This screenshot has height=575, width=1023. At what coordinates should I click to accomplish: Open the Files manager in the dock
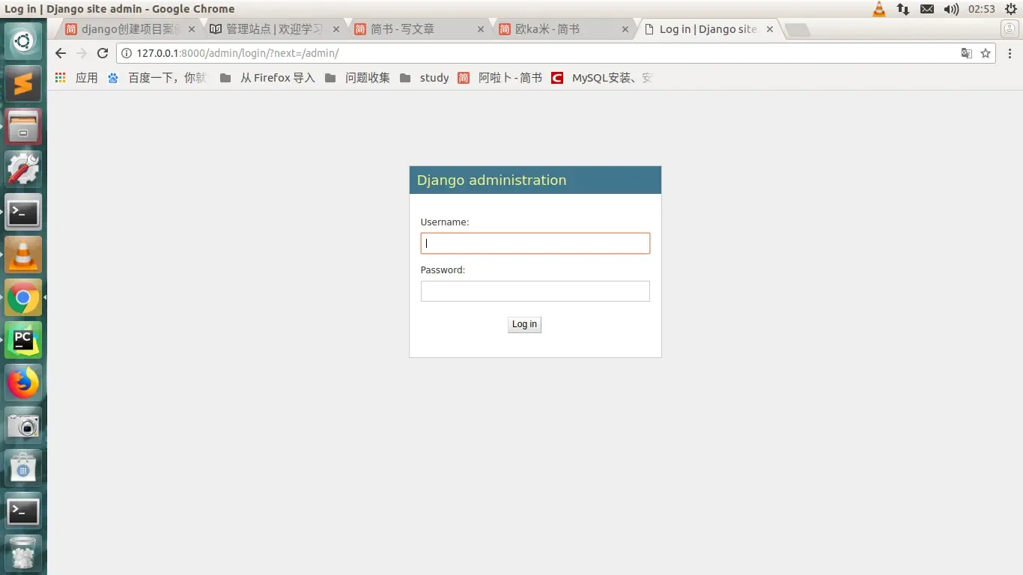click(23, 127)
